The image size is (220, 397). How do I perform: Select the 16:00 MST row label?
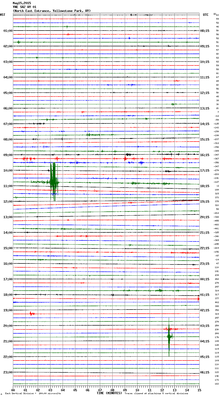click(8, 264)
